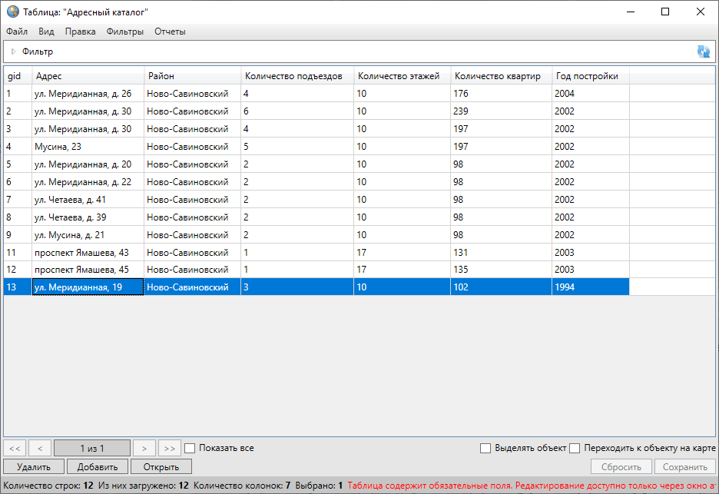Enable the Показать все checkbox
The image size is (719, 494).
191,448
